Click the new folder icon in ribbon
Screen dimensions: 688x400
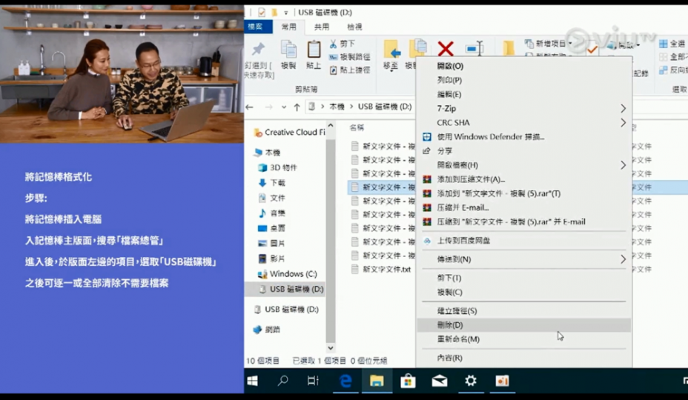[508, 48]
